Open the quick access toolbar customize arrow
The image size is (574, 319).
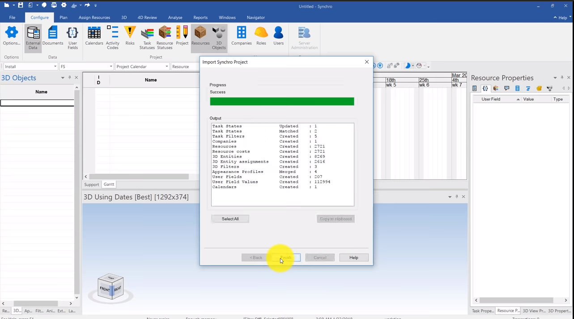click(96, 5)
